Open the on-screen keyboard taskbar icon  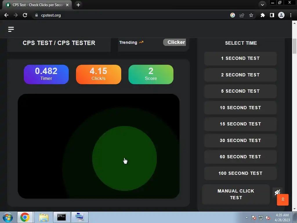tap(80, 217)
